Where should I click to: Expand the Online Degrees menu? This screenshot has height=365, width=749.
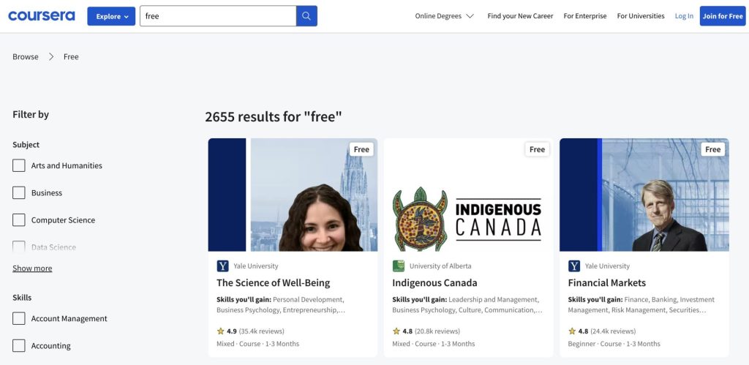click(444, 16)
